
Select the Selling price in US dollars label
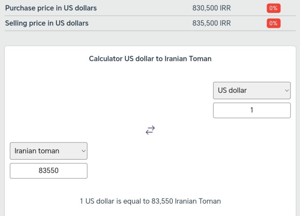point(47,23)
